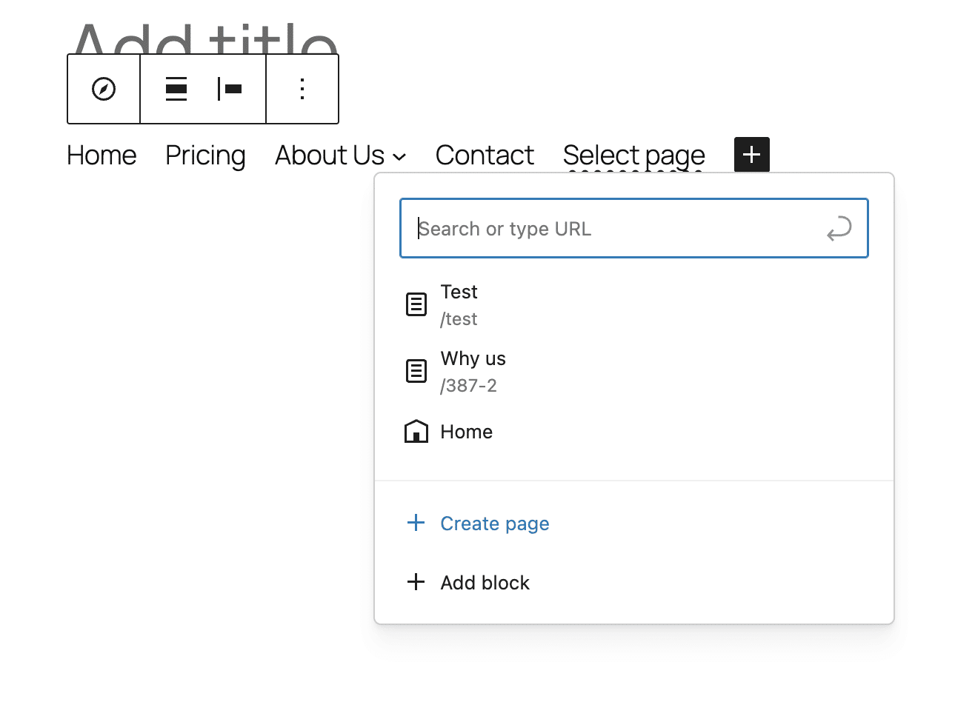Viewport: 975px width, 702px height.
Task: Click the black plus add navigation item icon
Action: click(751, 154)
